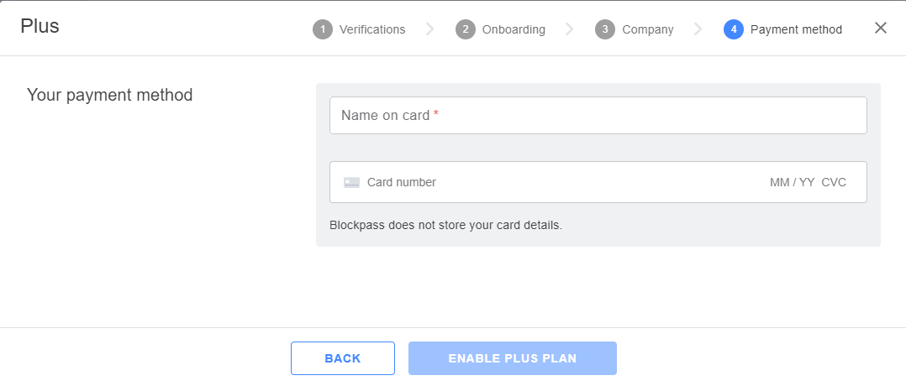
Task: Click the ENABLE PLUS PLAN button
Action: 513,358
